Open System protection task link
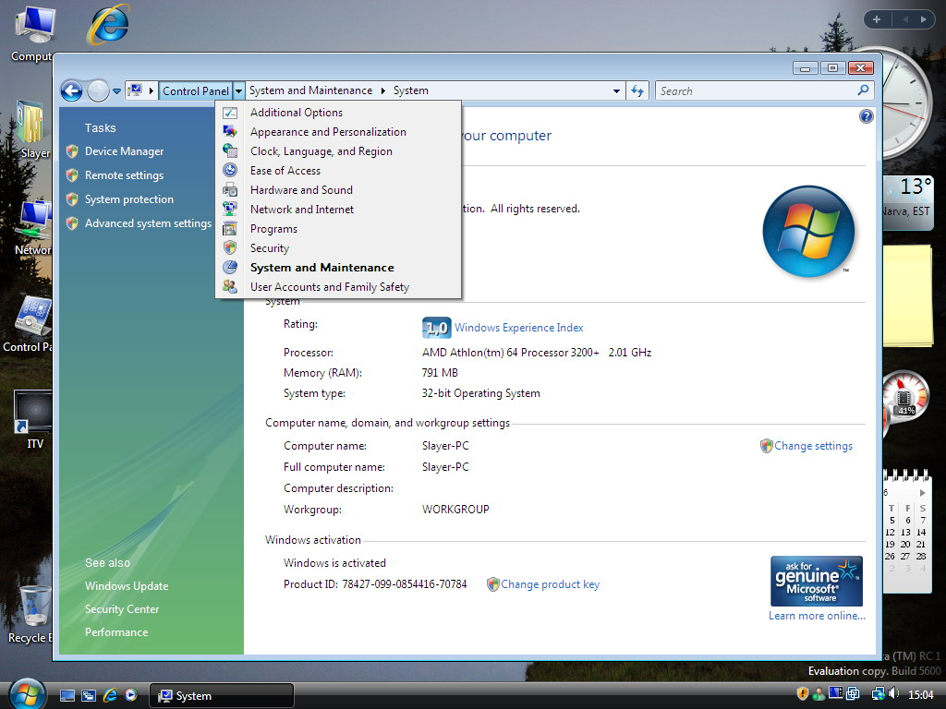The height and width of the screenshot is (709, 946). click(x=129, y=199)
